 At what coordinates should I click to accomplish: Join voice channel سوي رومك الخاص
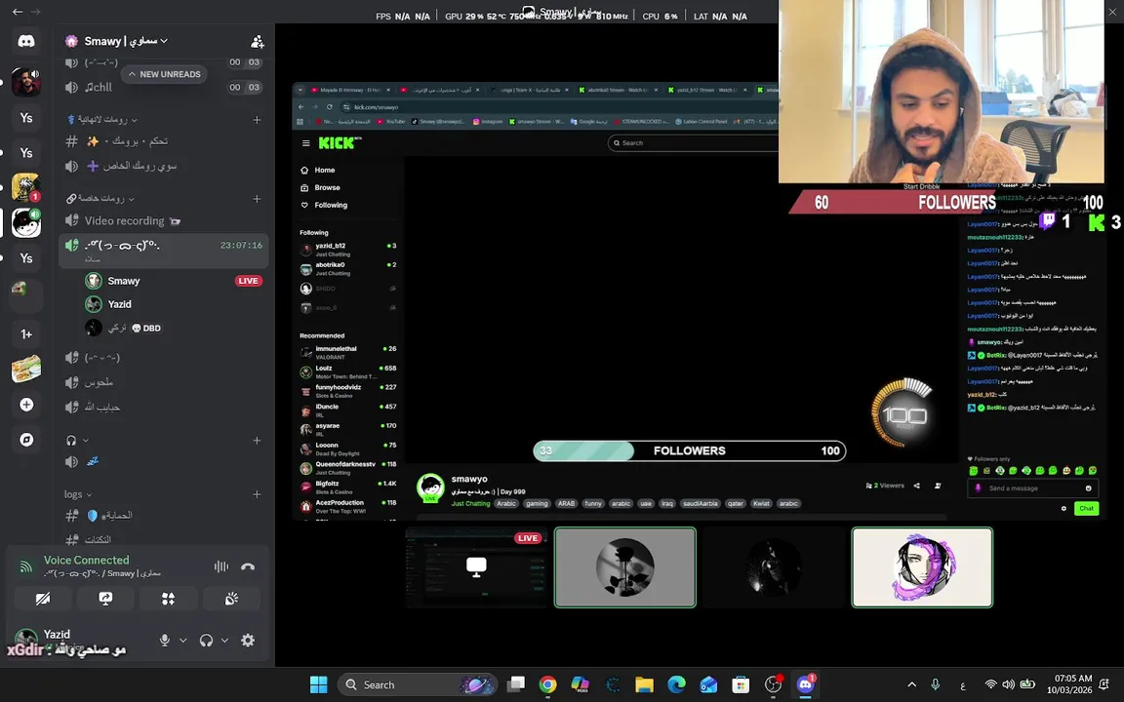pyautogui.click(x=163, y=166)
